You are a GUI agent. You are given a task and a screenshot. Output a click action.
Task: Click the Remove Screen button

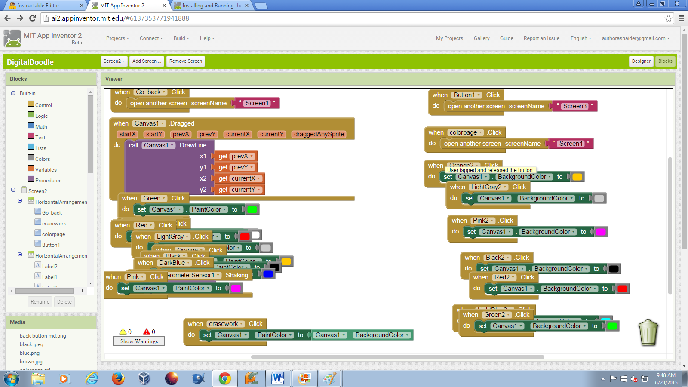pos(186,61)
